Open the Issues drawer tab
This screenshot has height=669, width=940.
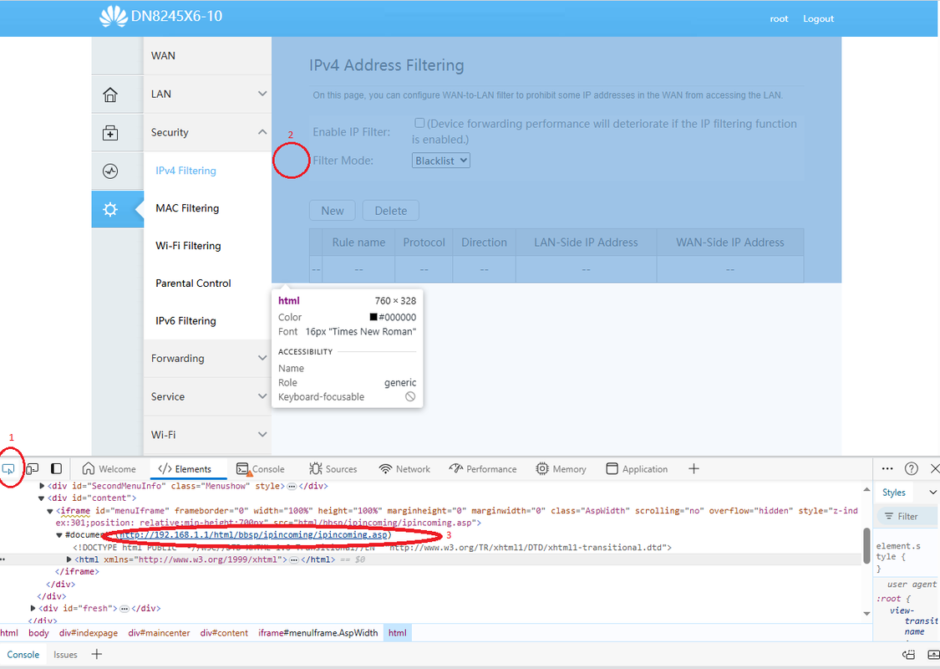point(65,655)
